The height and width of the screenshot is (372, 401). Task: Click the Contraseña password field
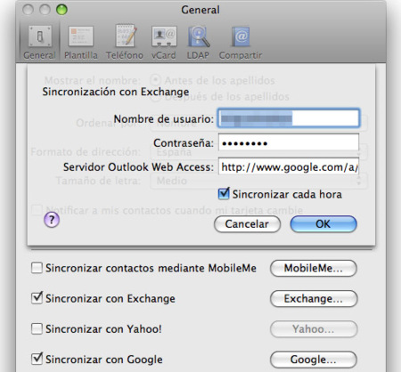pyautogui.click(x=289, y=143)
